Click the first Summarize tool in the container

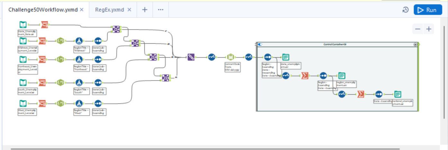304,76
